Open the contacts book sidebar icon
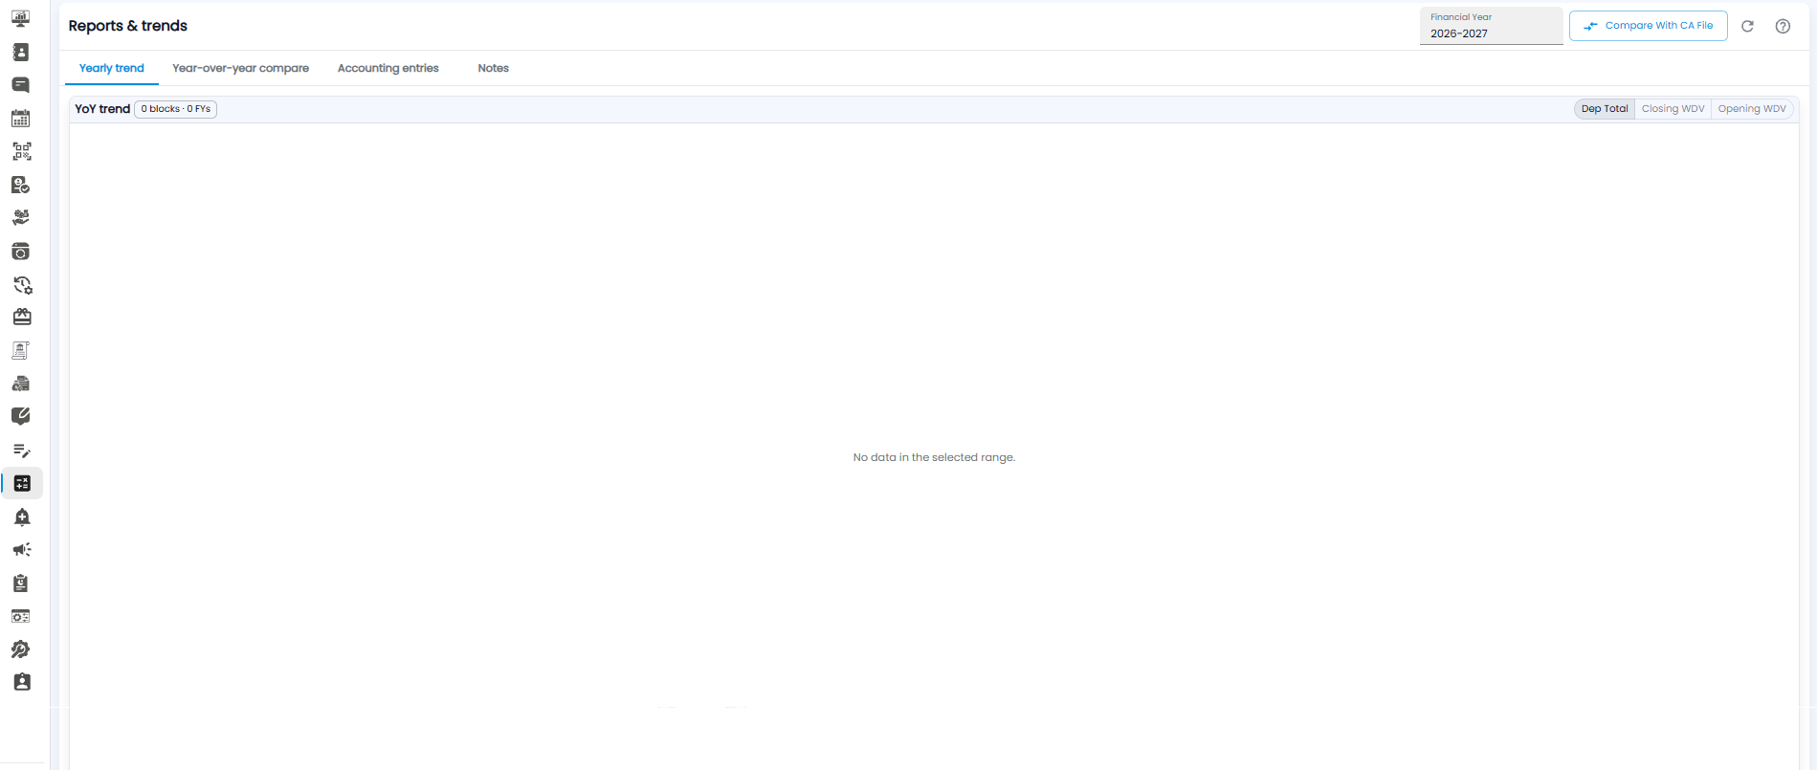The height and width of the screenshot is (770, 1817). (x=21, y=52)
